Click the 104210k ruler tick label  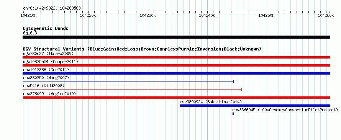pyautogui.click(x=28, y=15)
